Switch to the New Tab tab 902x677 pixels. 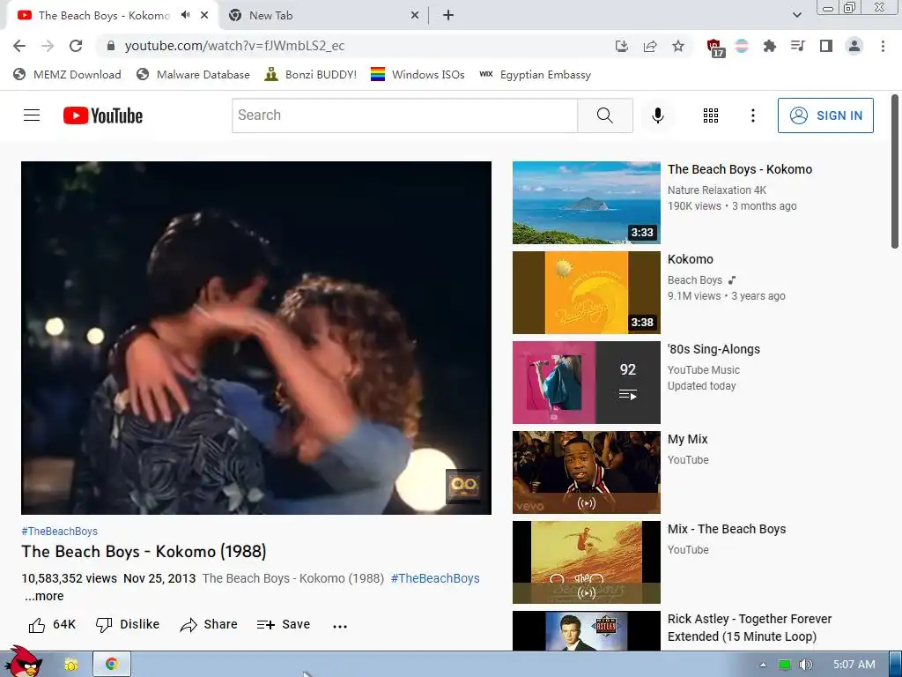324,16
